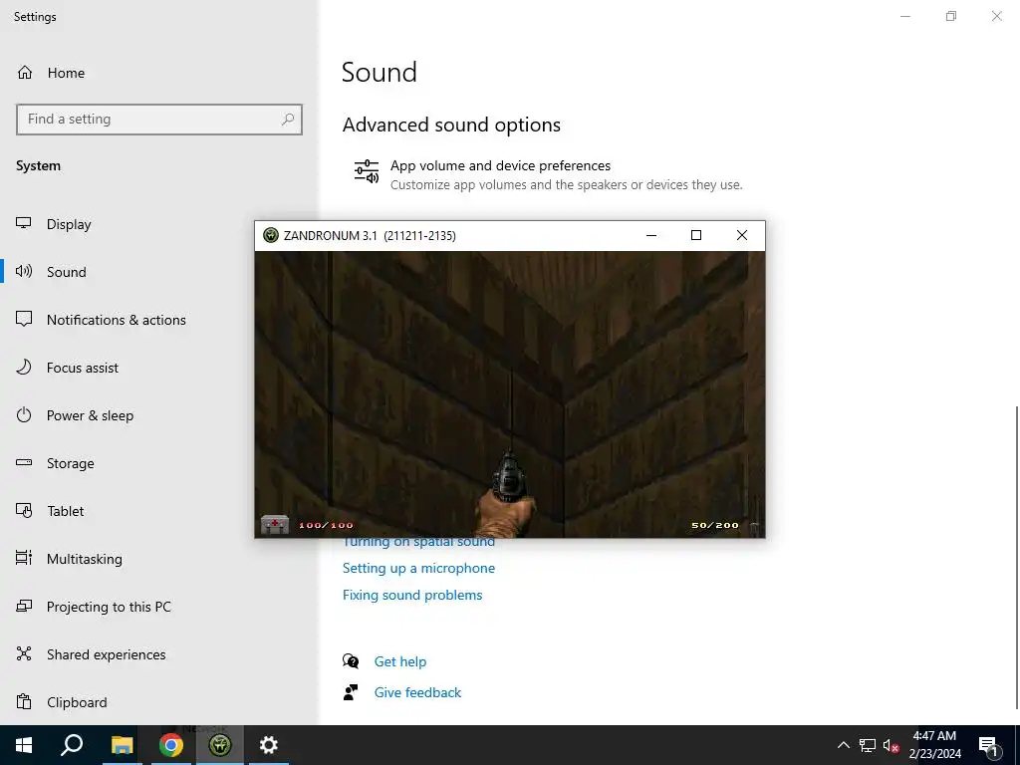Open Power & sleep settings
The image size is (1020, 765).
pos(90,415)
